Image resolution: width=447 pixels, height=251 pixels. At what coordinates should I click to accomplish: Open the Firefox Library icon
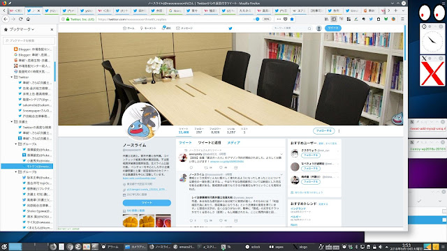(x=326, y=19)
